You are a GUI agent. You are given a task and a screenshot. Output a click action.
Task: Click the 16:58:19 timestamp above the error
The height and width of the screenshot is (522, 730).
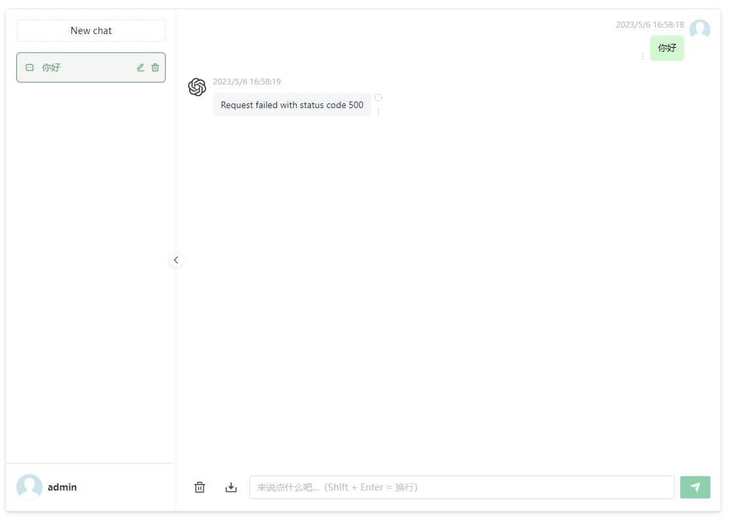click(247, 82)
